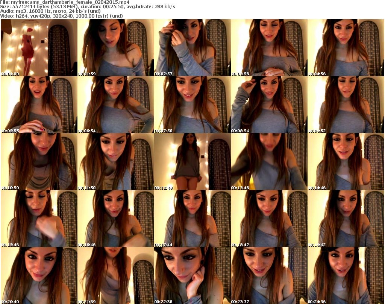This screenshot has width=385, height=304.
Task: Open the thumbnail marked 00:17:44
Action: (192, 219)
